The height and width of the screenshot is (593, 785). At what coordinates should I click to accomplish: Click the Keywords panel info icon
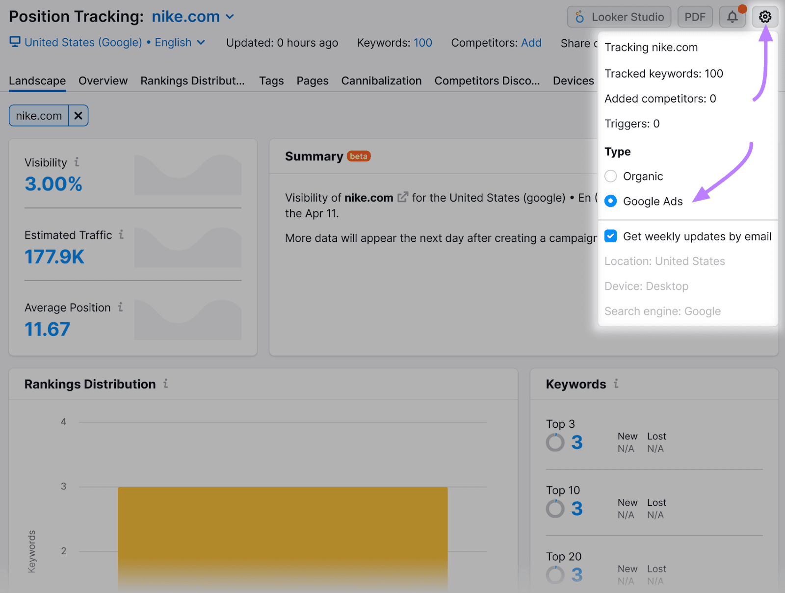[616, 384]
